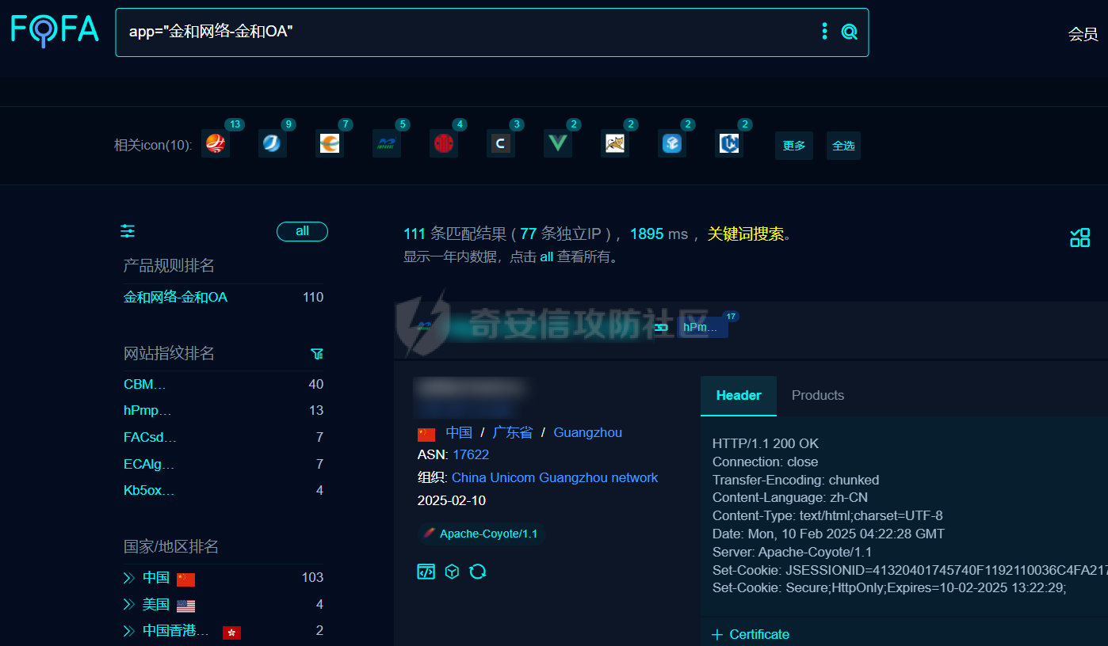This screenshot has height=646, width=1108.
Task: Select the last related icon with shield
Action: coord(729,143)
